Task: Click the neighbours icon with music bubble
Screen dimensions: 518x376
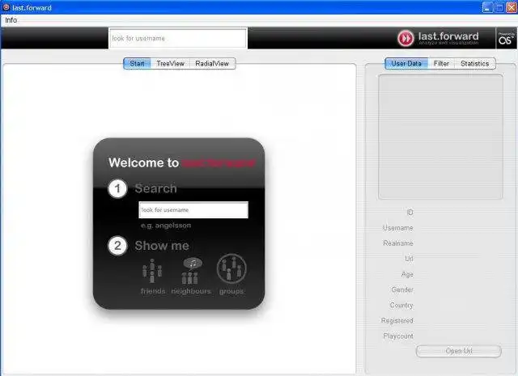Action: click(191, 271)
